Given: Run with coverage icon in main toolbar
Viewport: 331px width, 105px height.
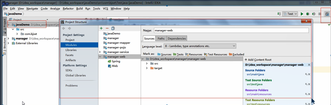Looking at the screenshot, I should [x=314, y=14].
